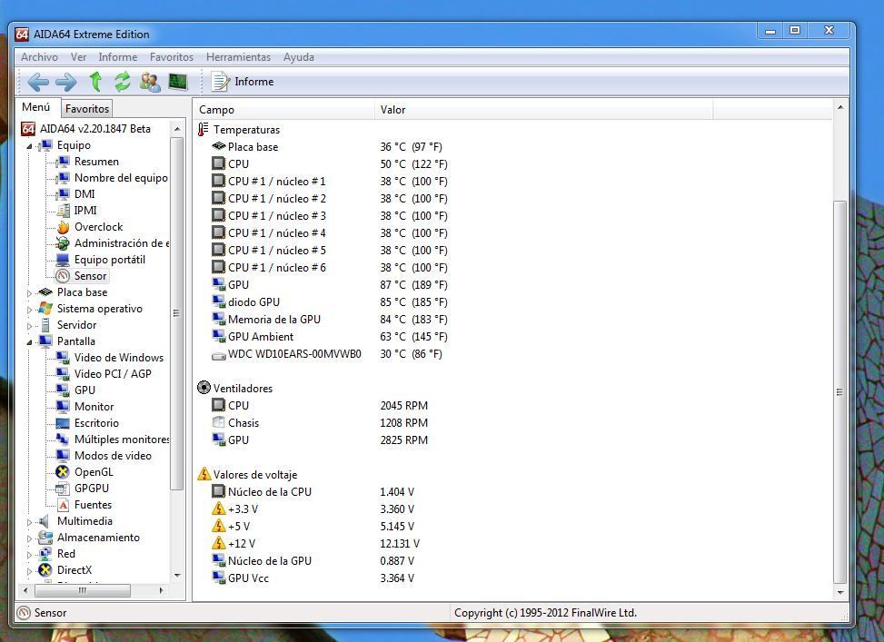Select the Menú tab
884x642 pixels.
click(x=36, y=107)
